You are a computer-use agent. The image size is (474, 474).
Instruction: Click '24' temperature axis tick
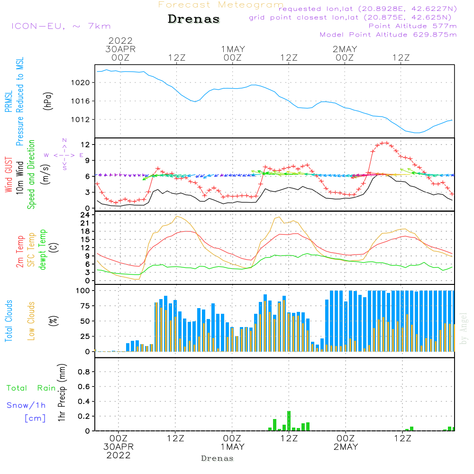[85, 215]
